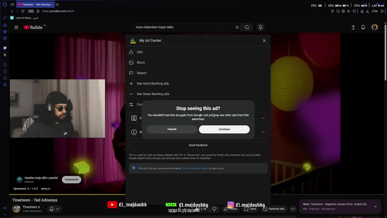Click the My Ad Center heading
This screenshot has width=387, height=218.
tap(150, 41)
